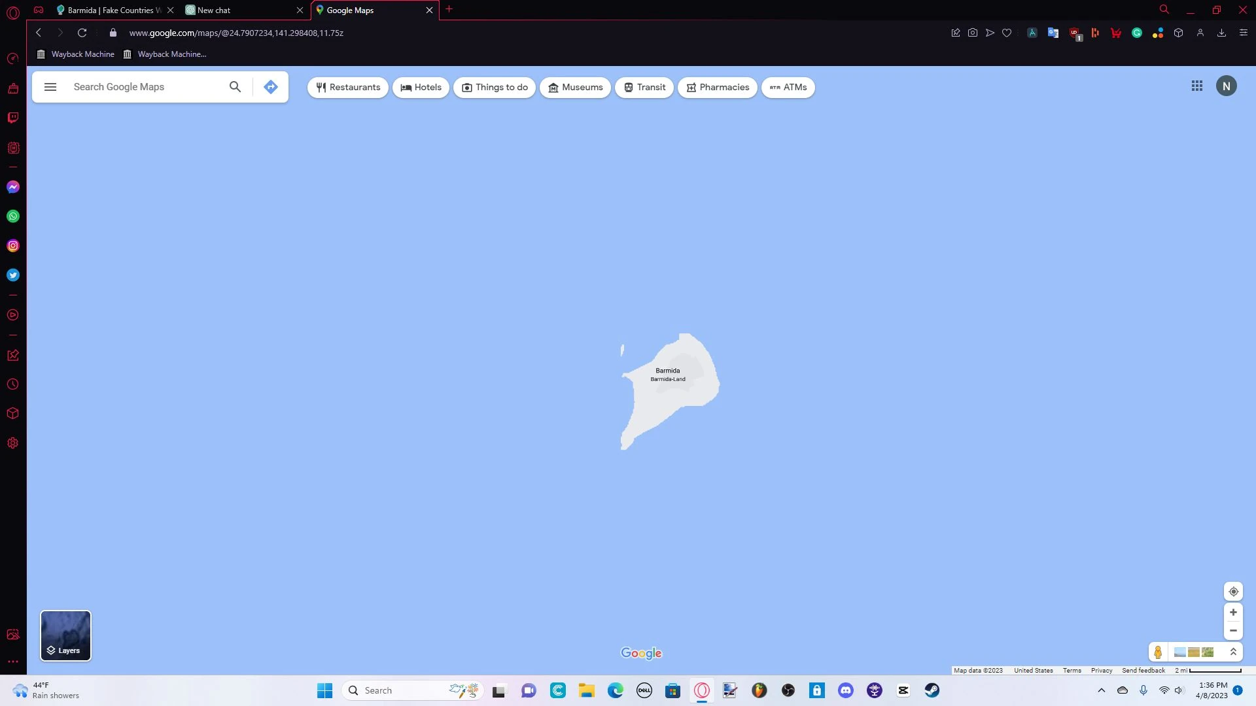1256x706 pixels.
Task: Expand the map imagery strip chevron
Action: 1233,652
